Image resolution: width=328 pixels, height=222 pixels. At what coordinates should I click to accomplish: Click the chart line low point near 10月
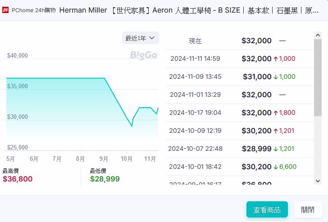click(132, 126)
